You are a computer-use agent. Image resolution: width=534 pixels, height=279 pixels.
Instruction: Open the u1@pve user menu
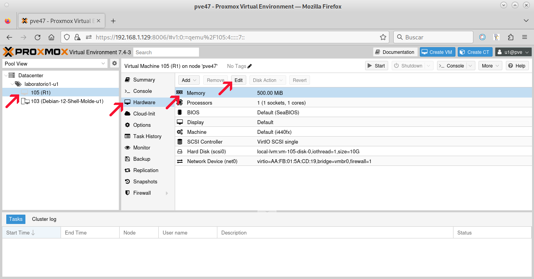[x=513, y=52]
